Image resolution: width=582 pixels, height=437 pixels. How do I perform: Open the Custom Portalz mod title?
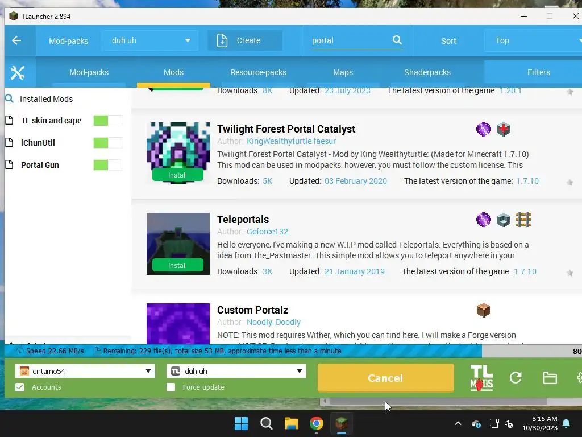pos(252,310)
